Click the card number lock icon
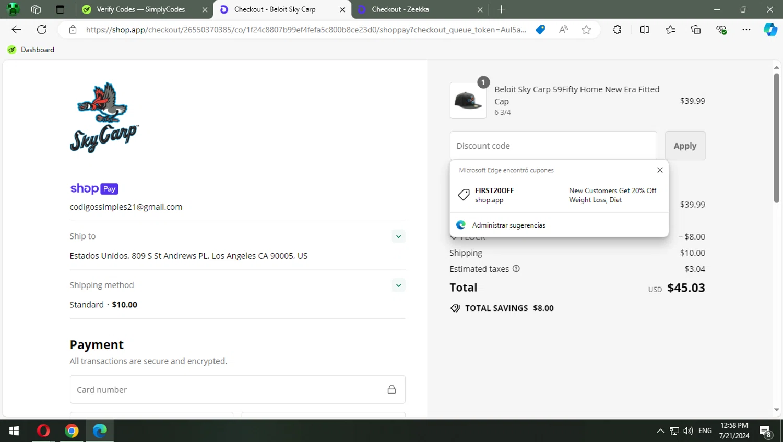This screenshot has width=783, height=442. [x=391, y=389]
